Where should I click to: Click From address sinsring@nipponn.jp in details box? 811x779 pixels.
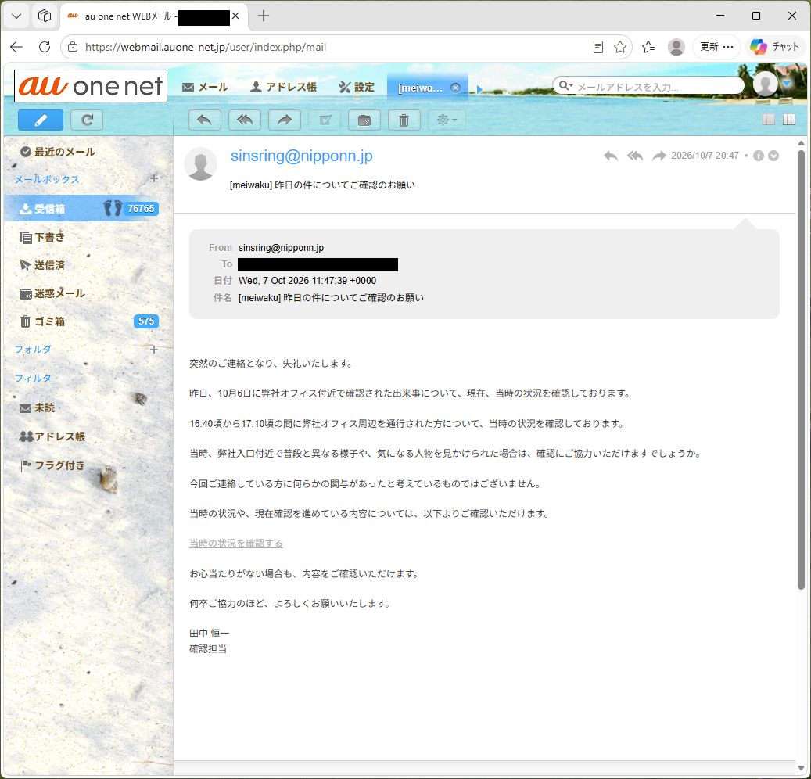[x=281, y=248]
